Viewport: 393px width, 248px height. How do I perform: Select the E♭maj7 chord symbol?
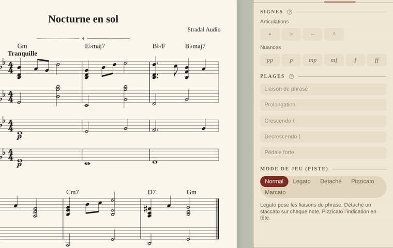click(95, 46)
